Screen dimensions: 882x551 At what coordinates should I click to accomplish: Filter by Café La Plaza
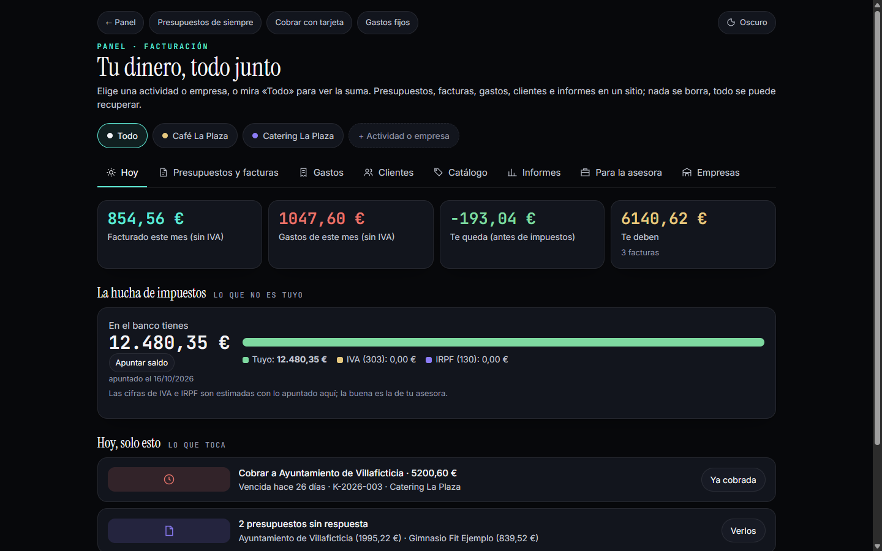[195, 136]
